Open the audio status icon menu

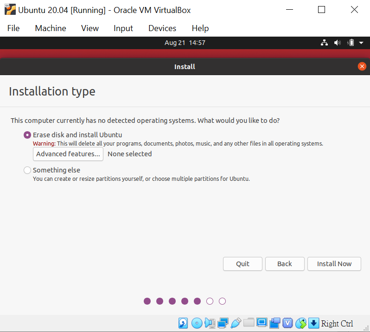pyautogui.click(x=210, y=323)
